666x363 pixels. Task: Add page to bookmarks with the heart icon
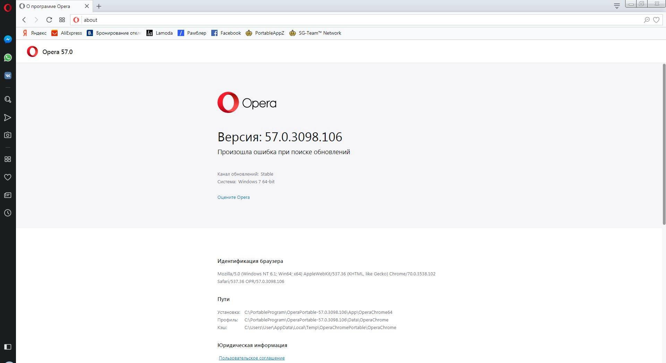pos(656,20)
